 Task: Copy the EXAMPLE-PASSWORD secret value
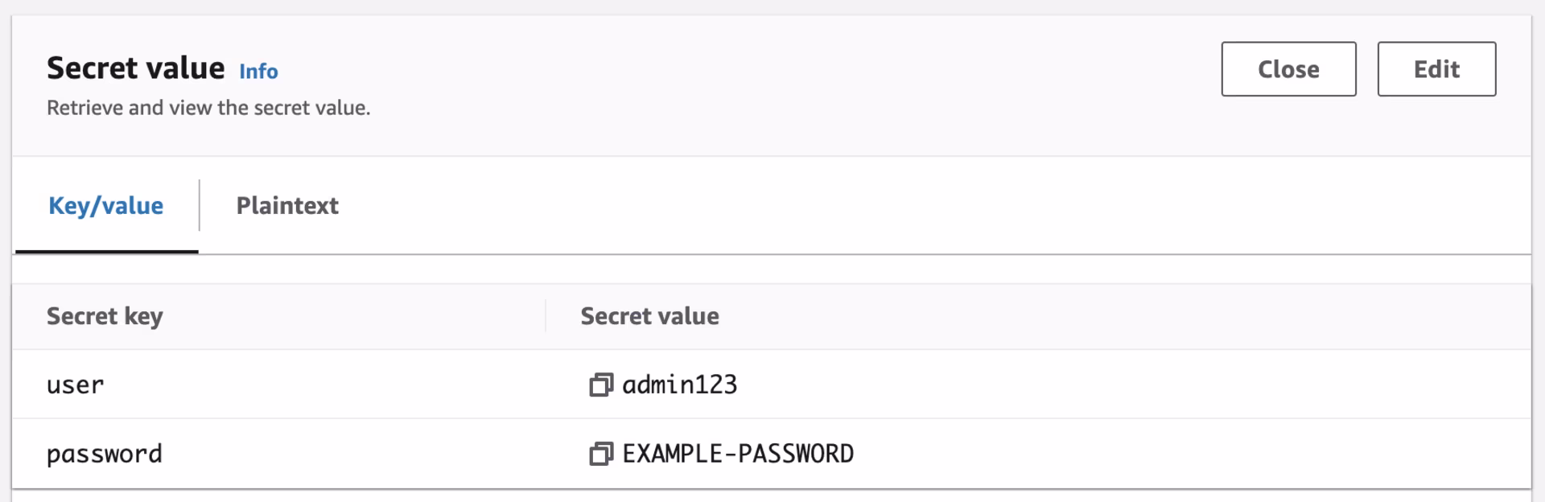click(x=600, y=455)
